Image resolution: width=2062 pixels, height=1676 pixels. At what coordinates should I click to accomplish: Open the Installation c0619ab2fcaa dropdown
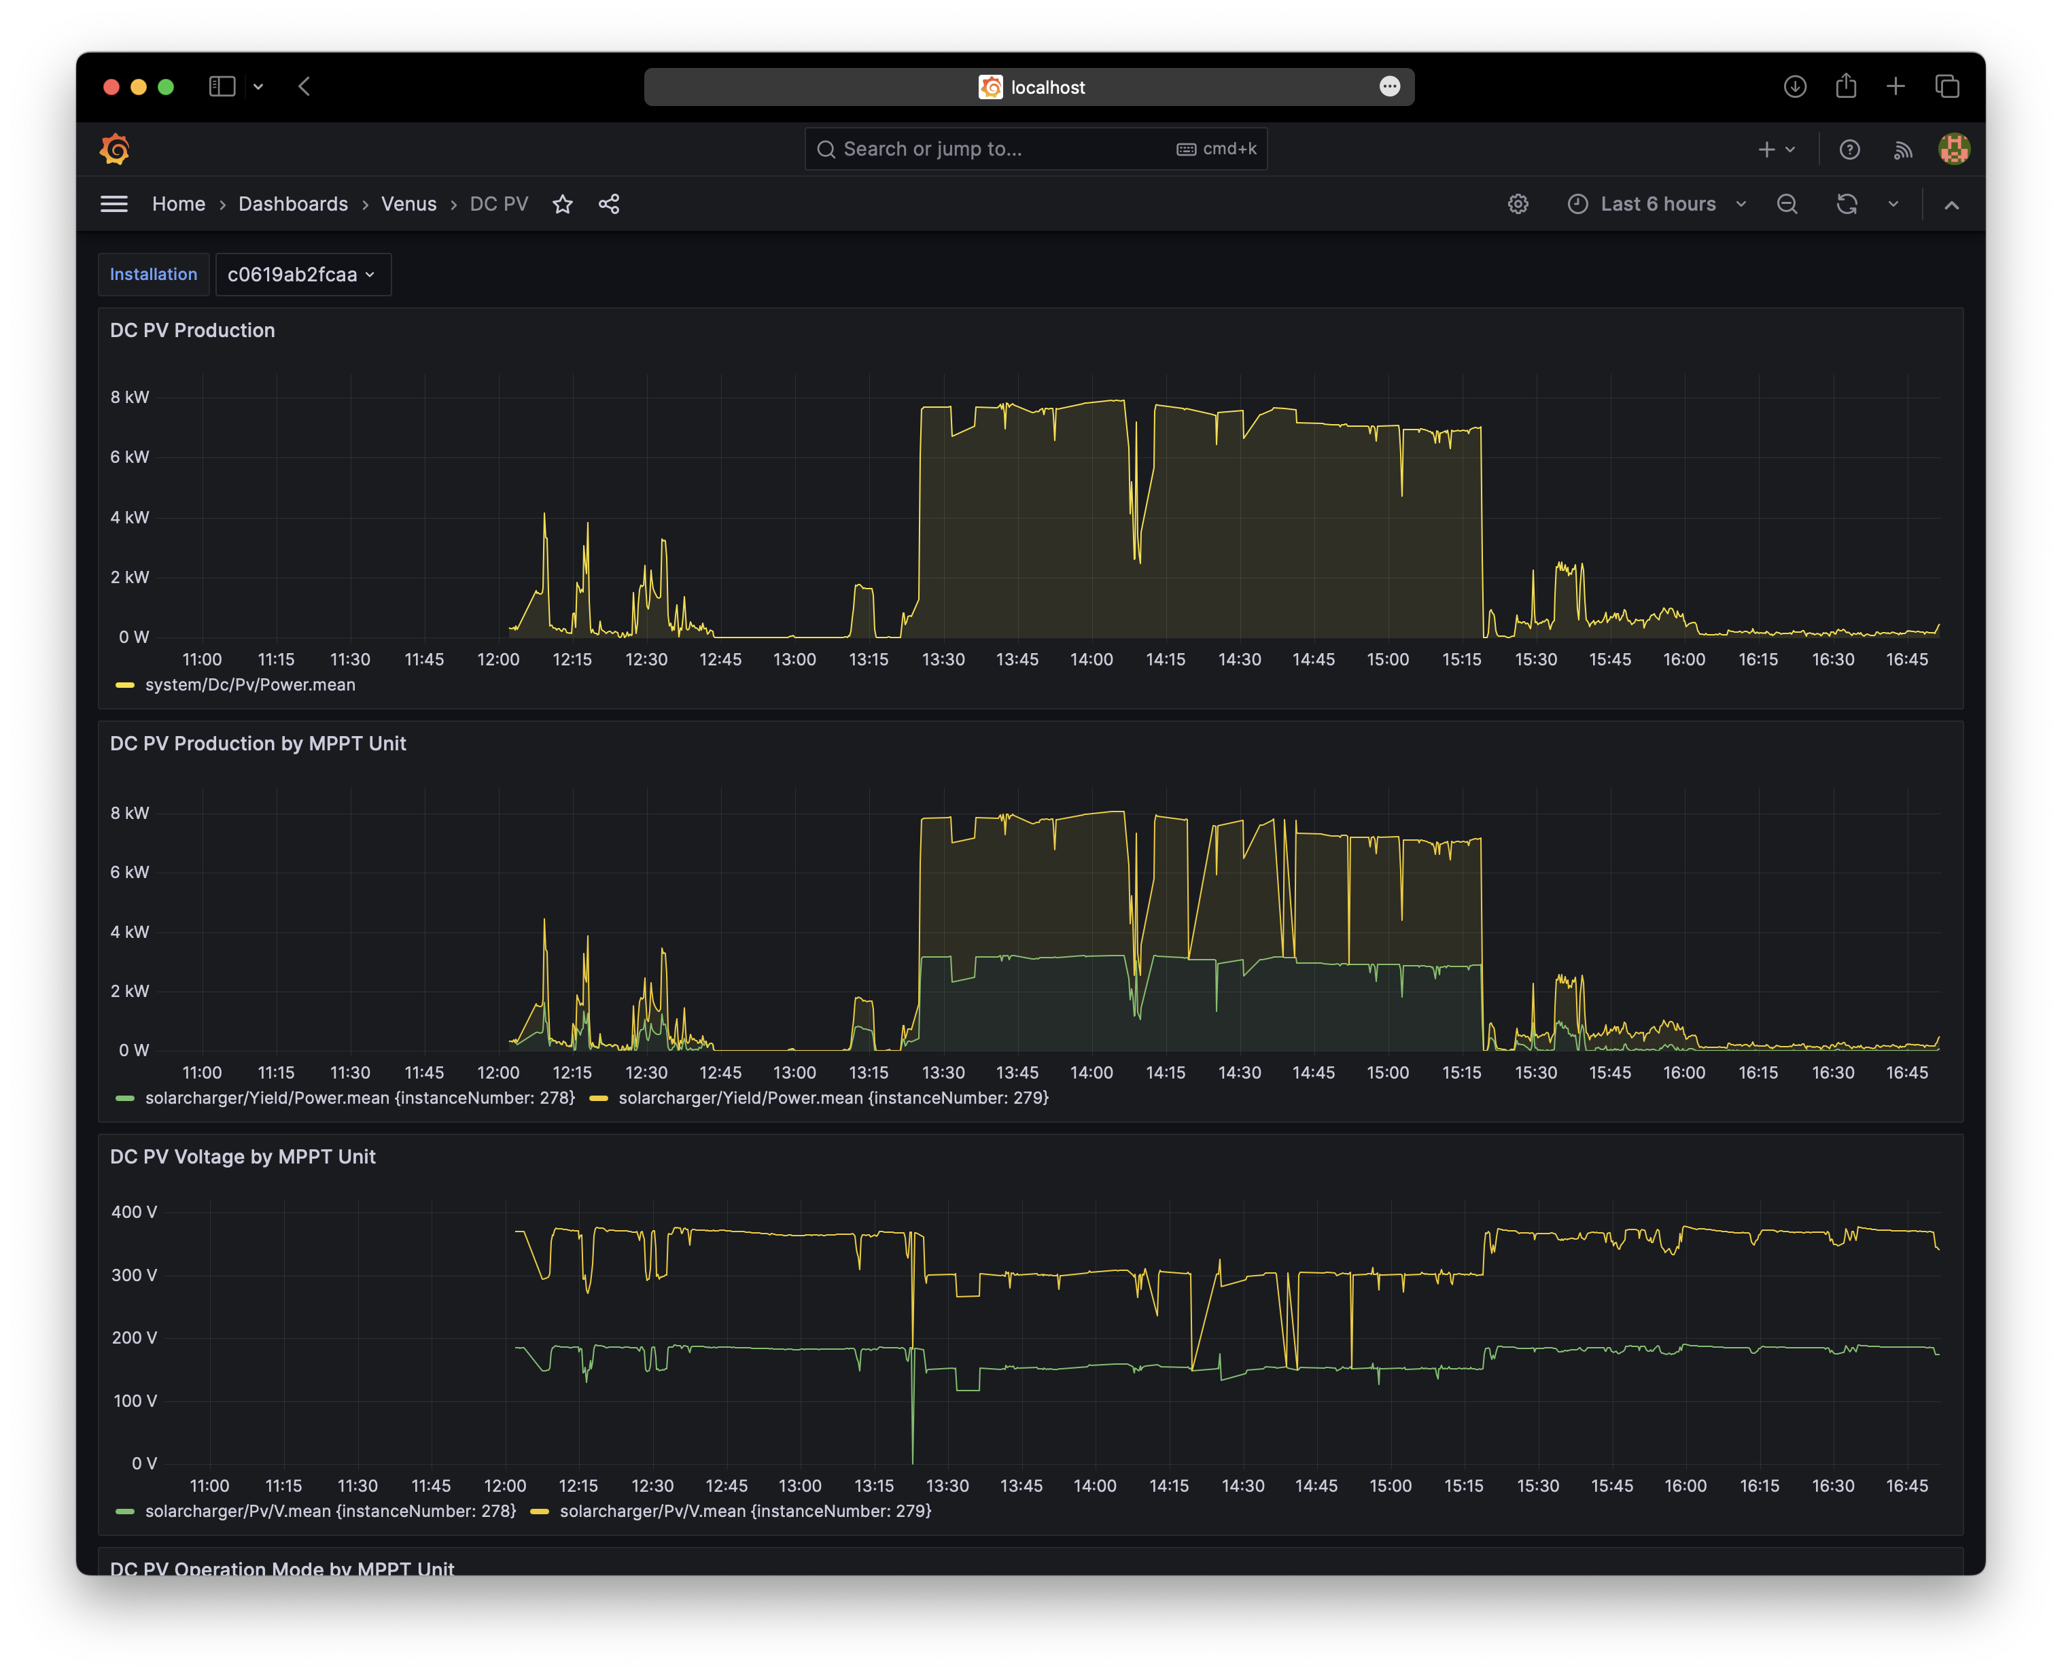[302, 274]
